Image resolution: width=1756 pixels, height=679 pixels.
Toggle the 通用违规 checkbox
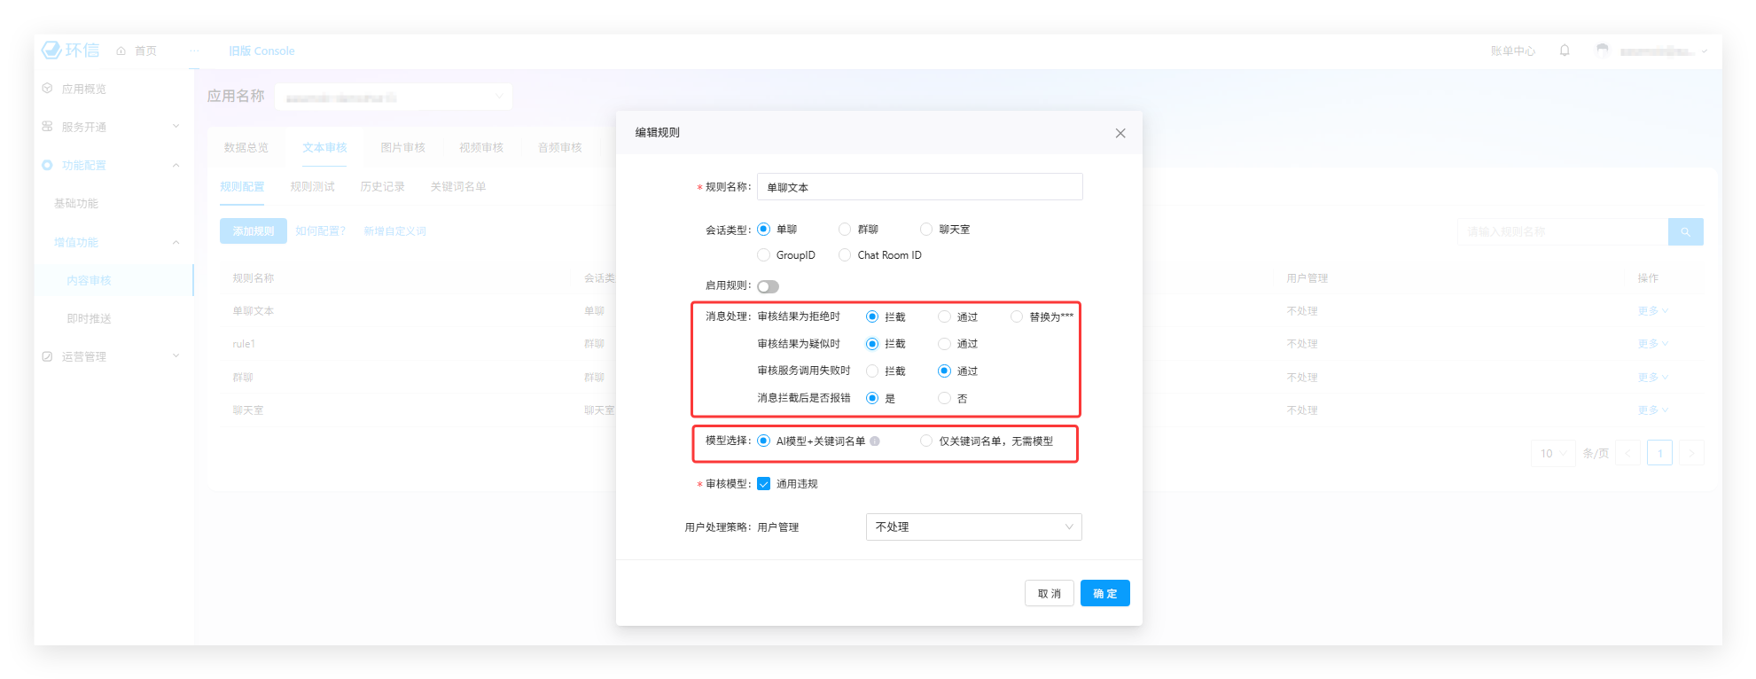tap(764, 484)
